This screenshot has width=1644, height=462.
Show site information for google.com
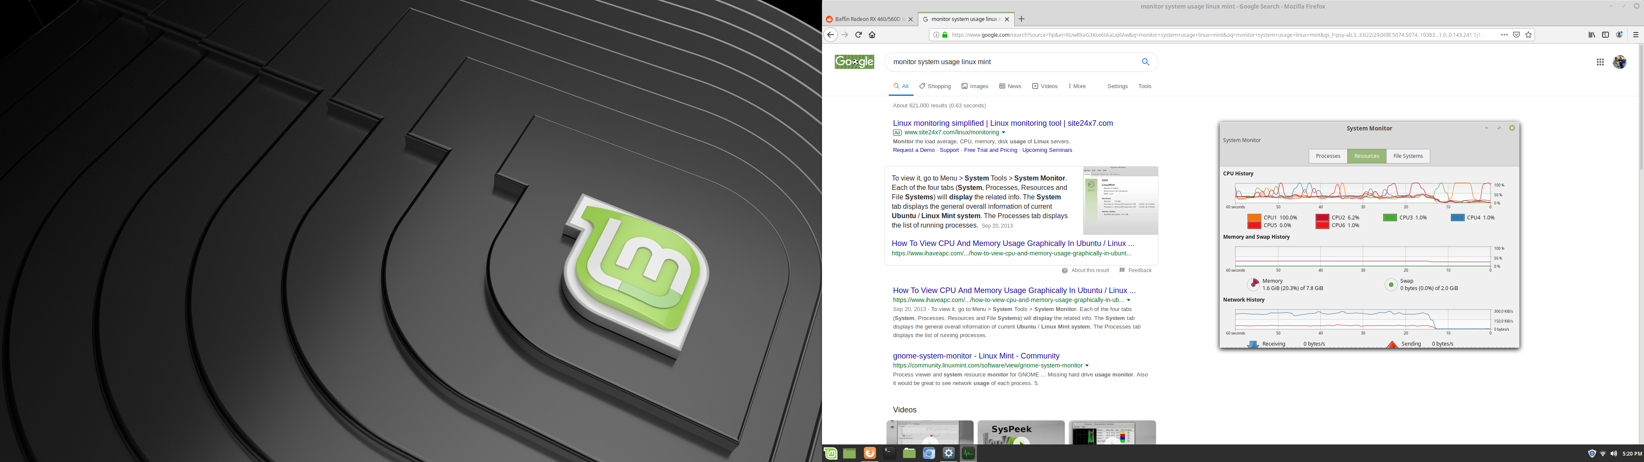pos(936,35)
